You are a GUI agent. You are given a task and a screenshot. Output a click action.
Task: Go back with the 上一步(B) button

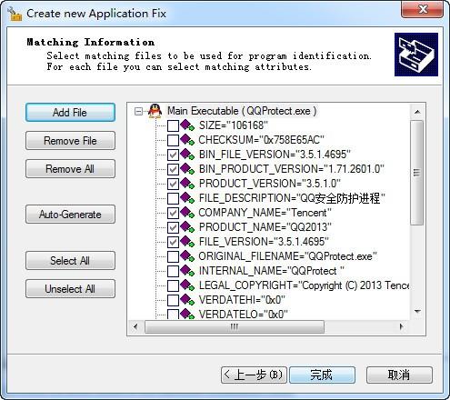(254, 375)
